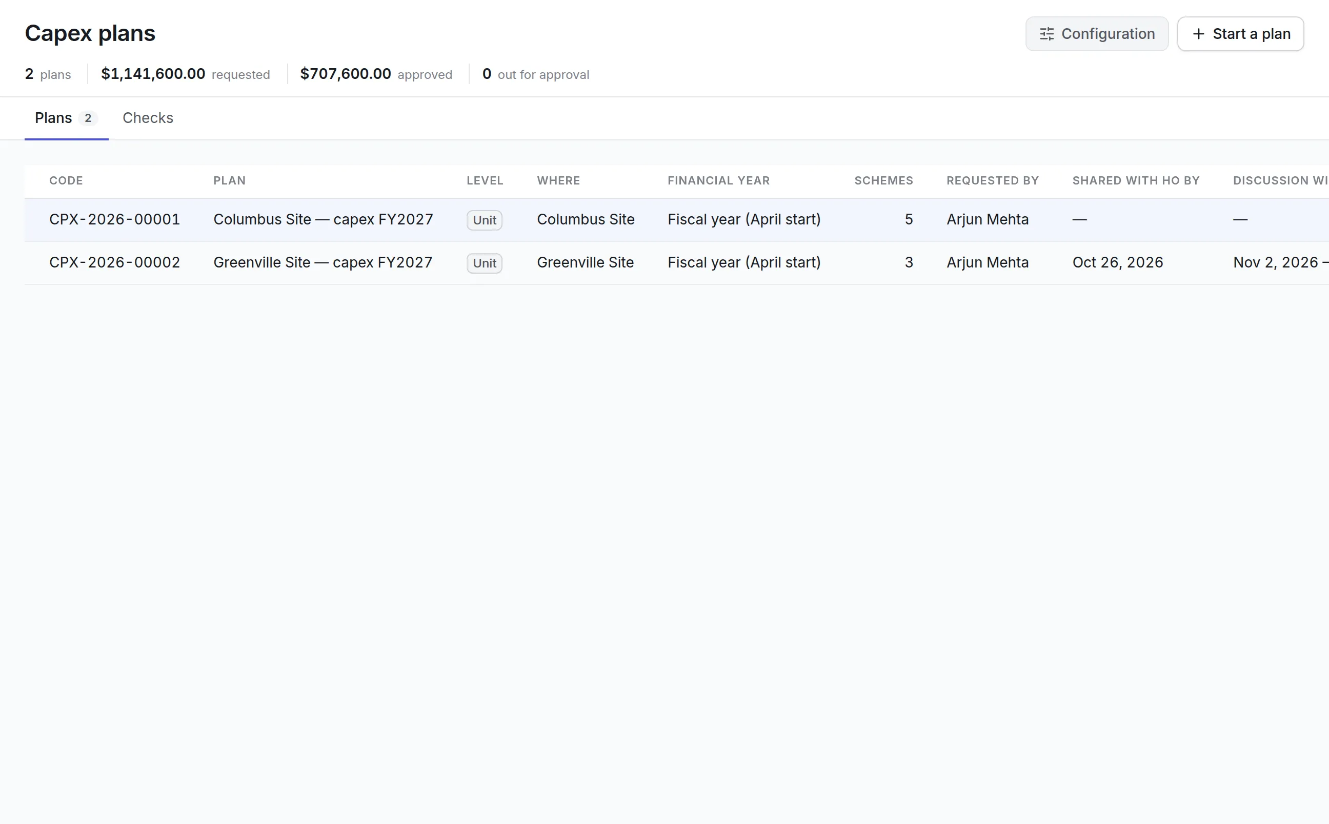This screenshot has width=1329, height=824.
Task: Click the Unit badge for Greenville Site
Action: pyautogui.click(x=484, y=263)
